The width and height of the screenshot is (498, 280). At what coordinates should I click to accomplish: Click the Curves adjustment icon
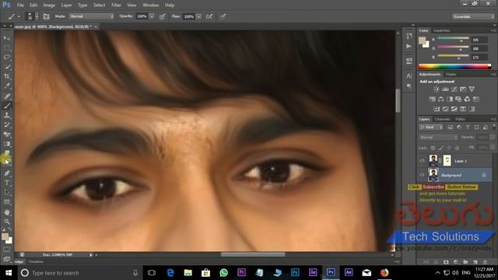(454, 89)
